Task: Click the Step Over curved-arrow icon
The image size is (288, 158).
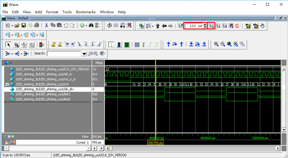Action: click(175, 44)
